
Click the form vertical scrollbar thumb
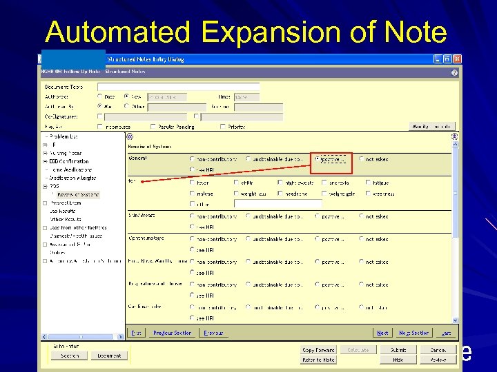(455, 192)
